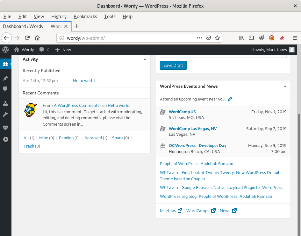301x236 pixels.
Task: Open Tools via the sidebar wrench icon
Action: [5, 114]
